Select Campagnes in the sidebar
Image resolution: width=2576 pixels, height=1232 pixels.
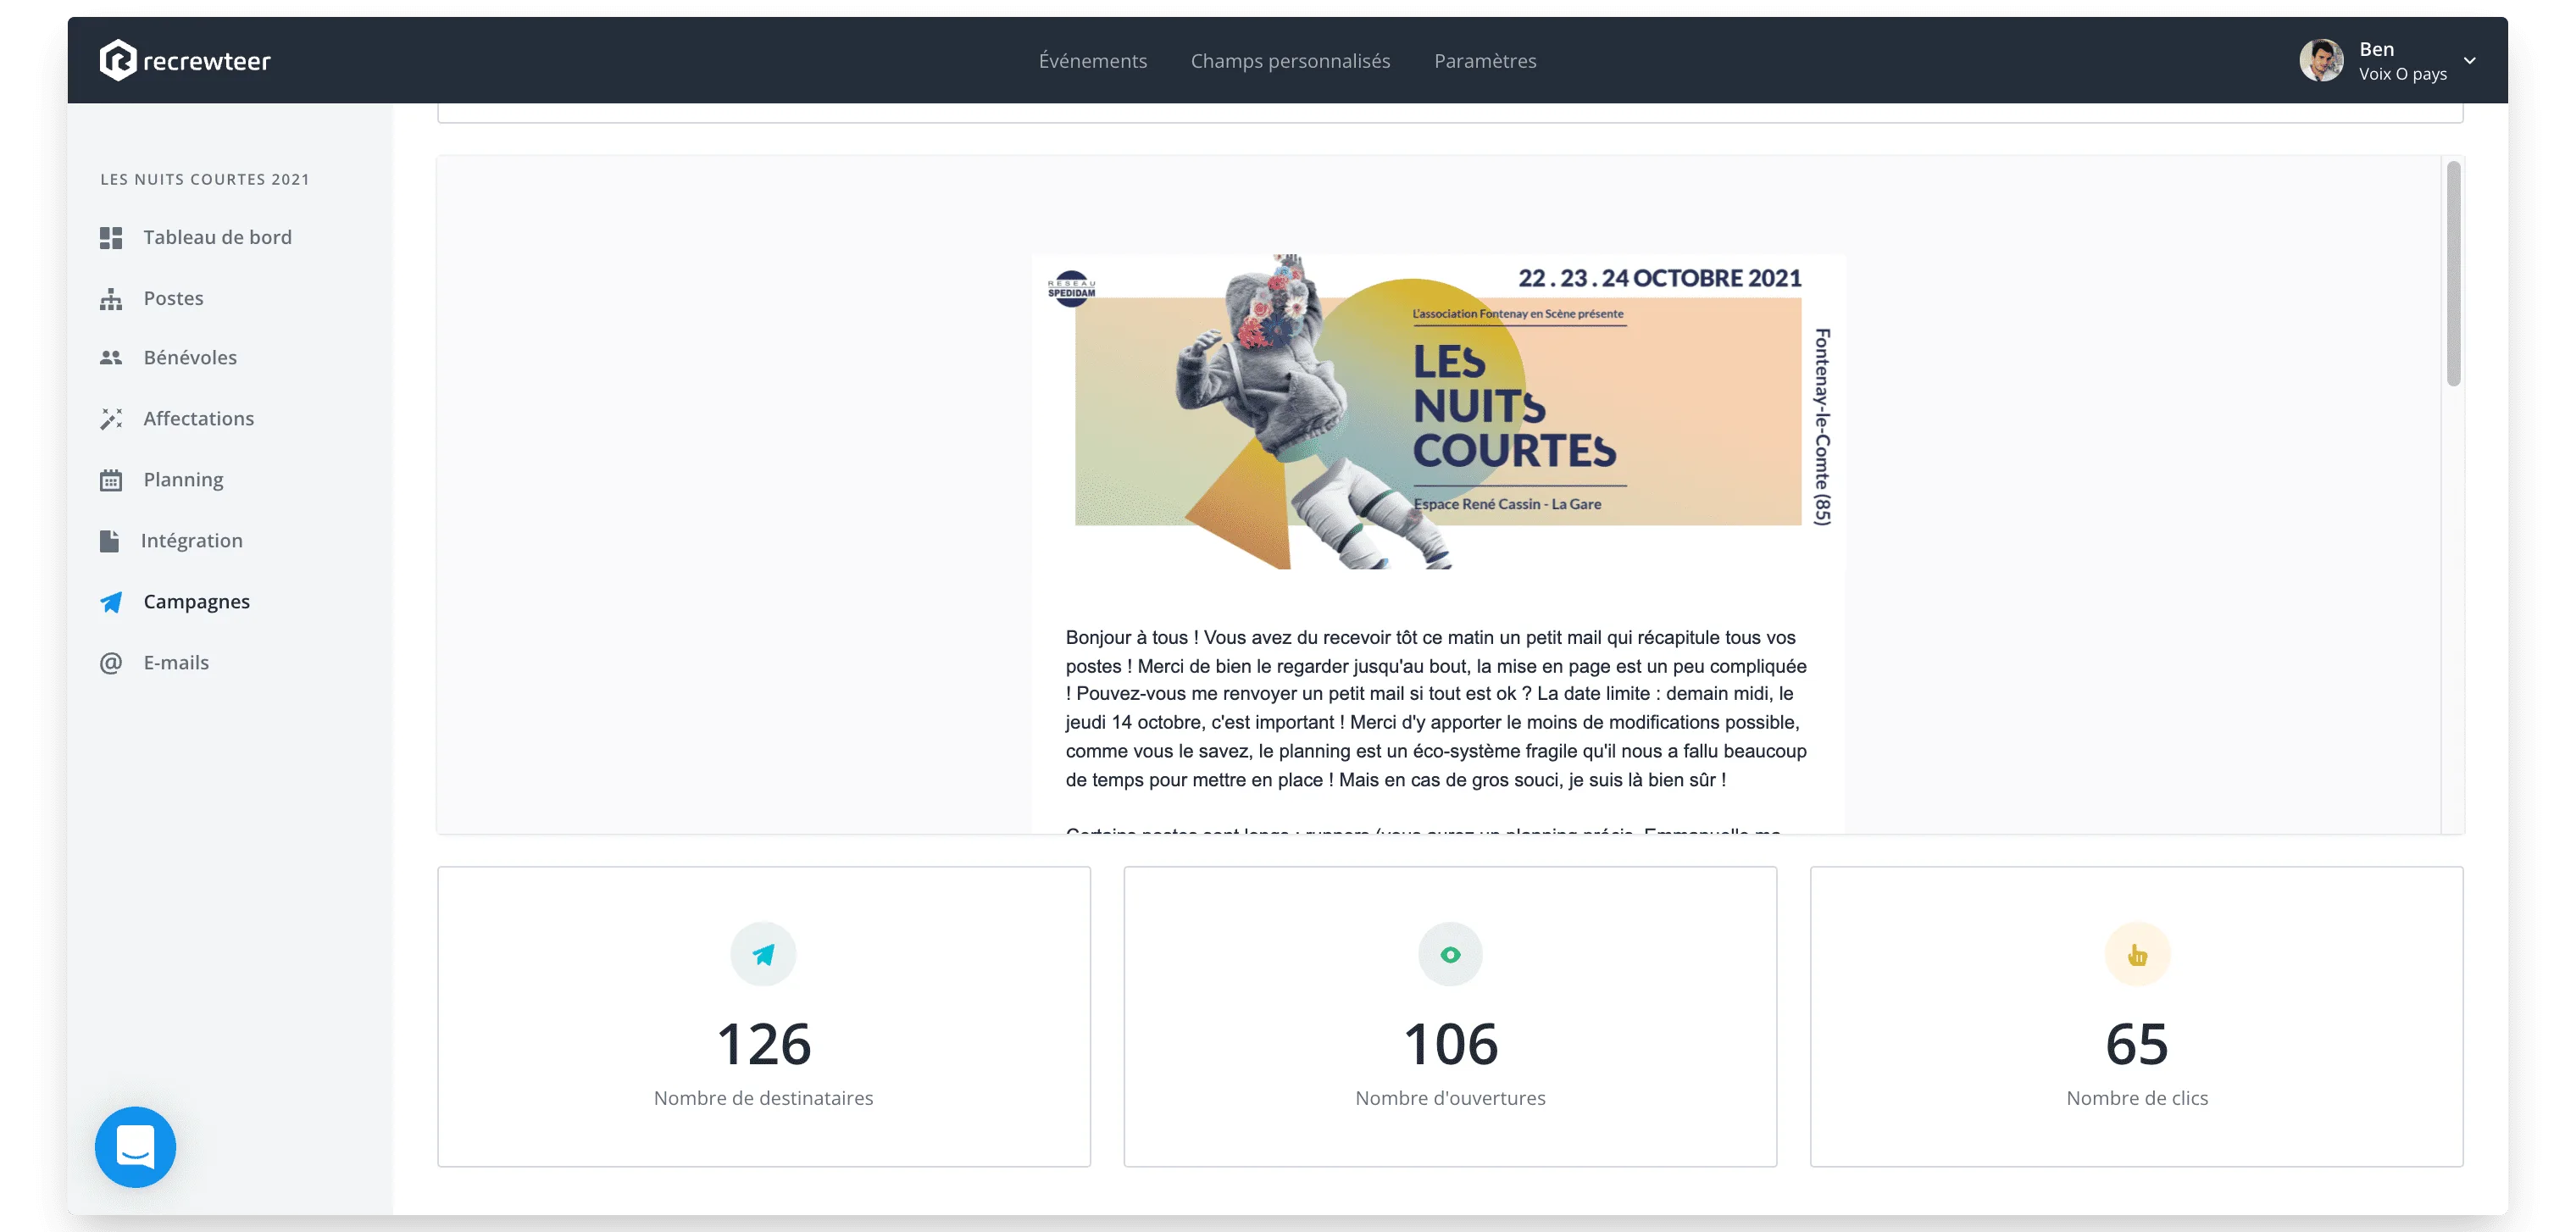pos(196,602)
